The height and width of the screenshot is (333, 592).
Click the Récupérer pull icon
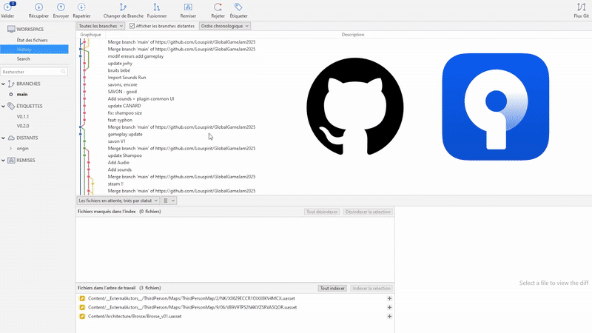38,7
